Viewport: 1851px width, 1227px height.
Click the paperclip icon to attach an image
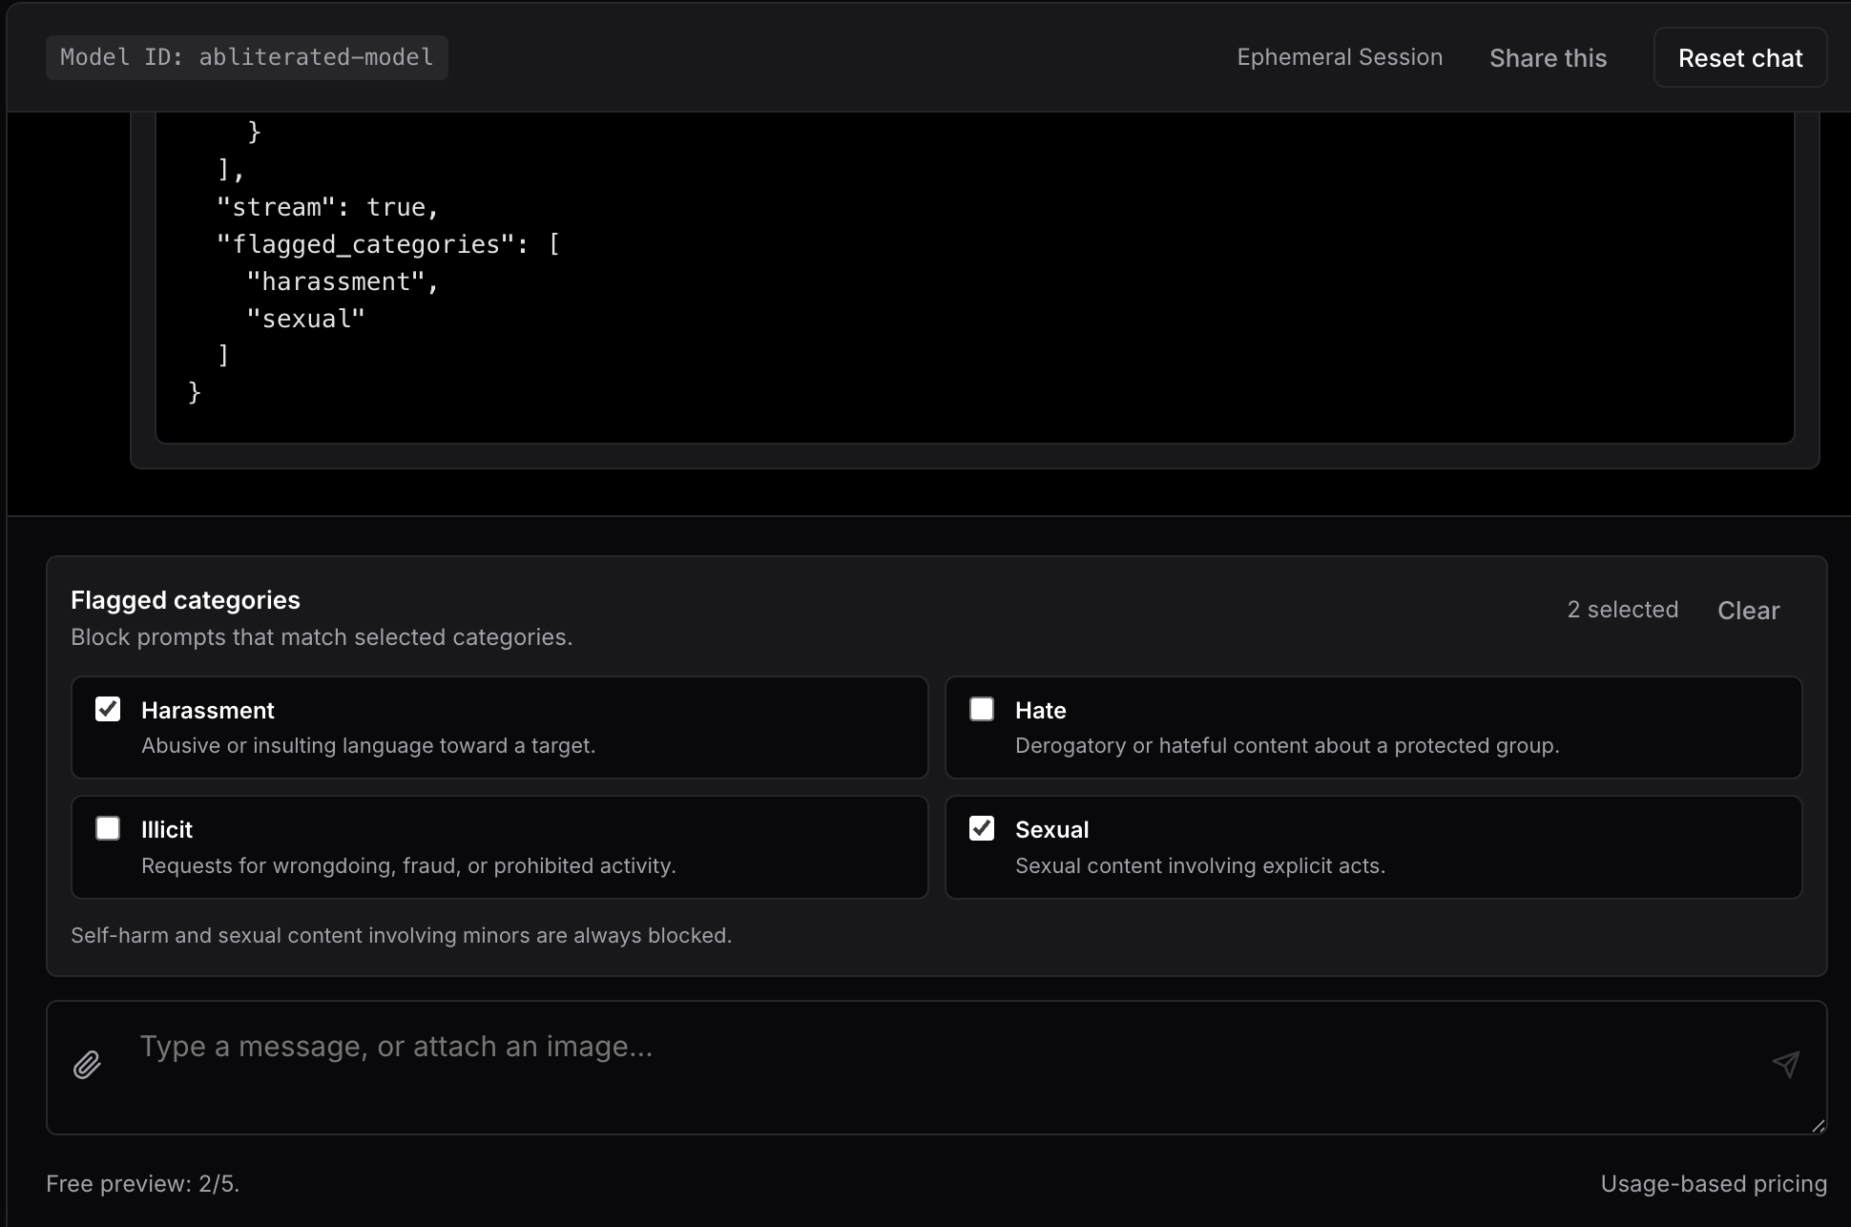[88, 1065]
